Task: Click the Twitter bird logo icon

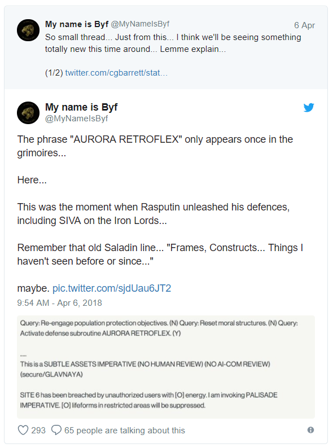Action: pos(309,107)
